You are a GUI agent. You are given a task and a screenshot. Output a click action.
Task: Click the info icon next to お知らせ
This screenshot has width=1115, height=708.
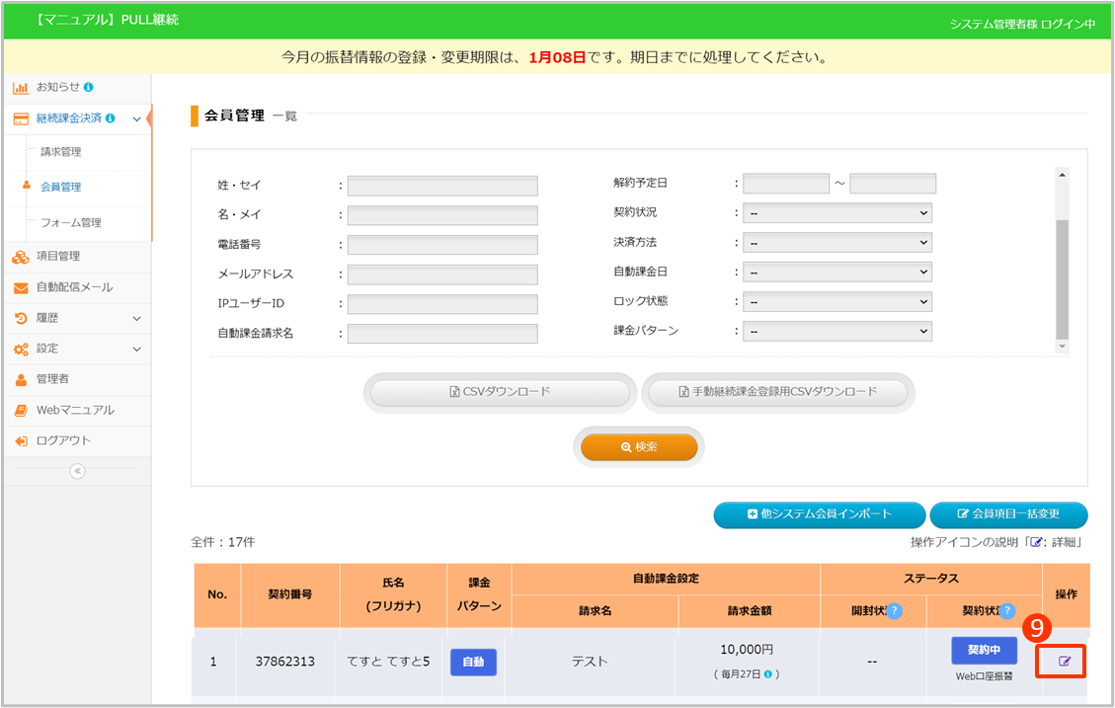(x=89, y=87)
